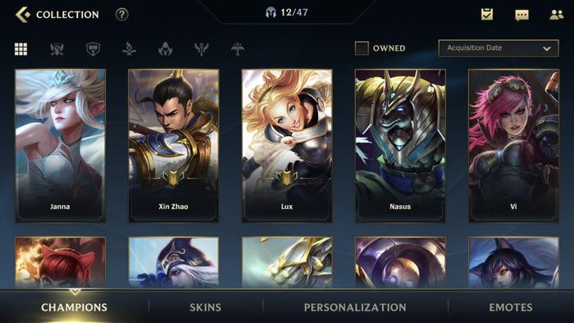This screenshot has height=323, width=574.
Task: Tick the Owned checkbox
Action: [x=362, y=48]
